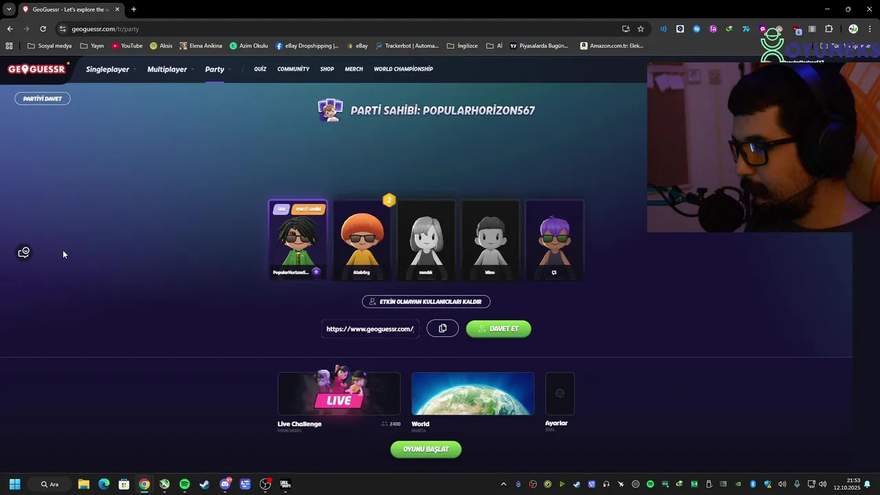Open the Trackerbot bookmark
This screenshot has height=495, width=880.
(407, 46)
